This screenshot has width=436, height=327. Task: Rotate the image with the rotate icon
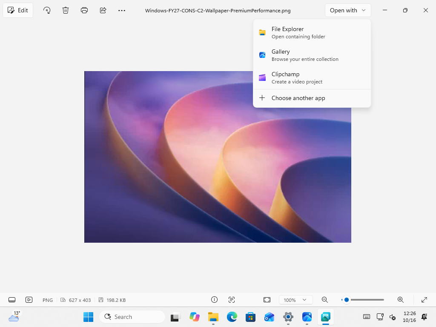pos(47,10)
